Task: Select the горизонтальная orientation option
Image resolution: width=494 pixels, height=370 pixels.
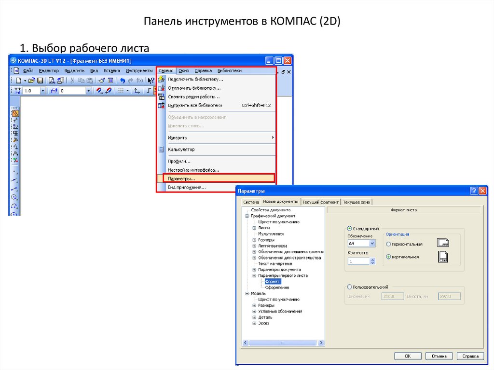Action: click(x=388, y=244)
